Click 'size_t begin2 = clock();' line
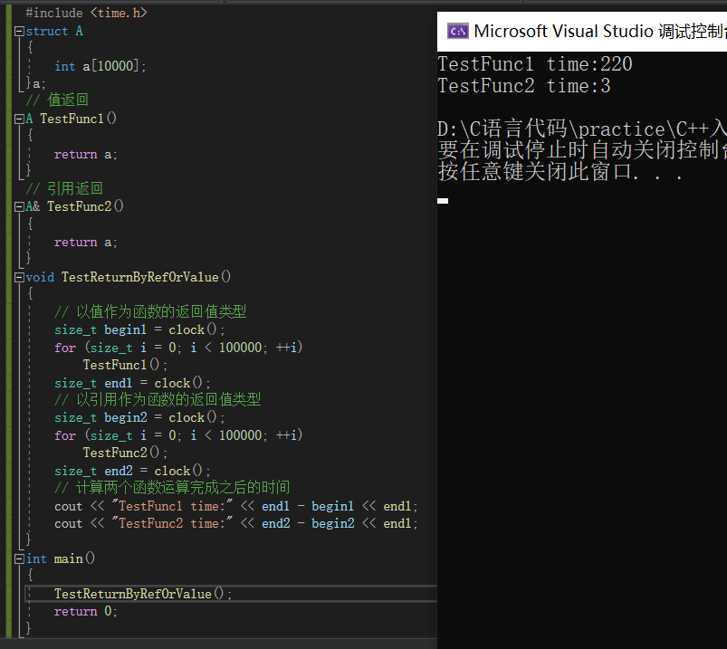This screenshot has width=727, height=649. click(x=139, y=417)
